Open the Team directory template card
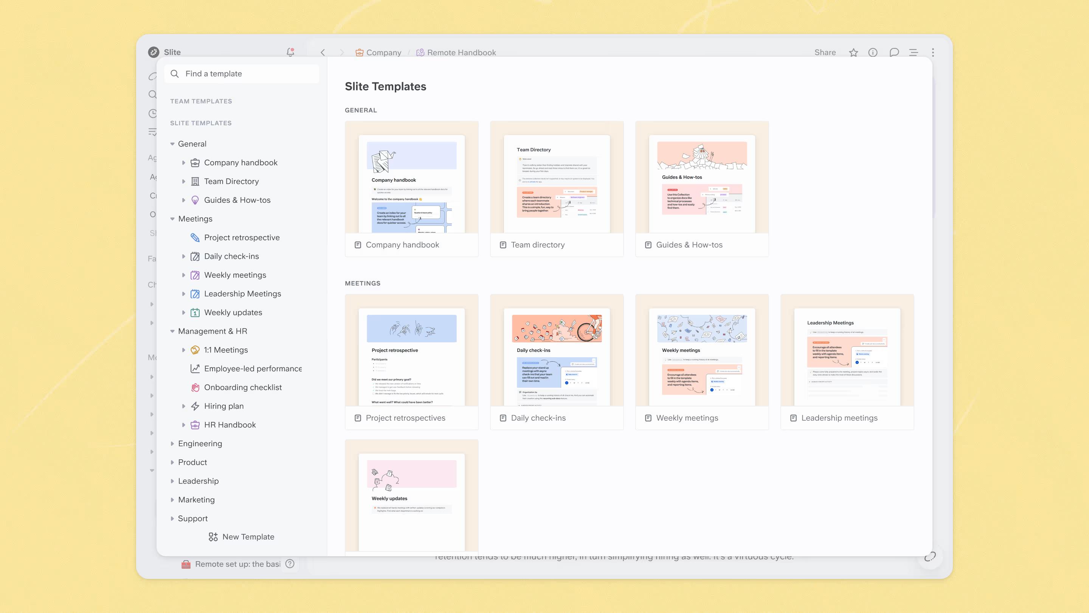 click(x=557, y=189)
